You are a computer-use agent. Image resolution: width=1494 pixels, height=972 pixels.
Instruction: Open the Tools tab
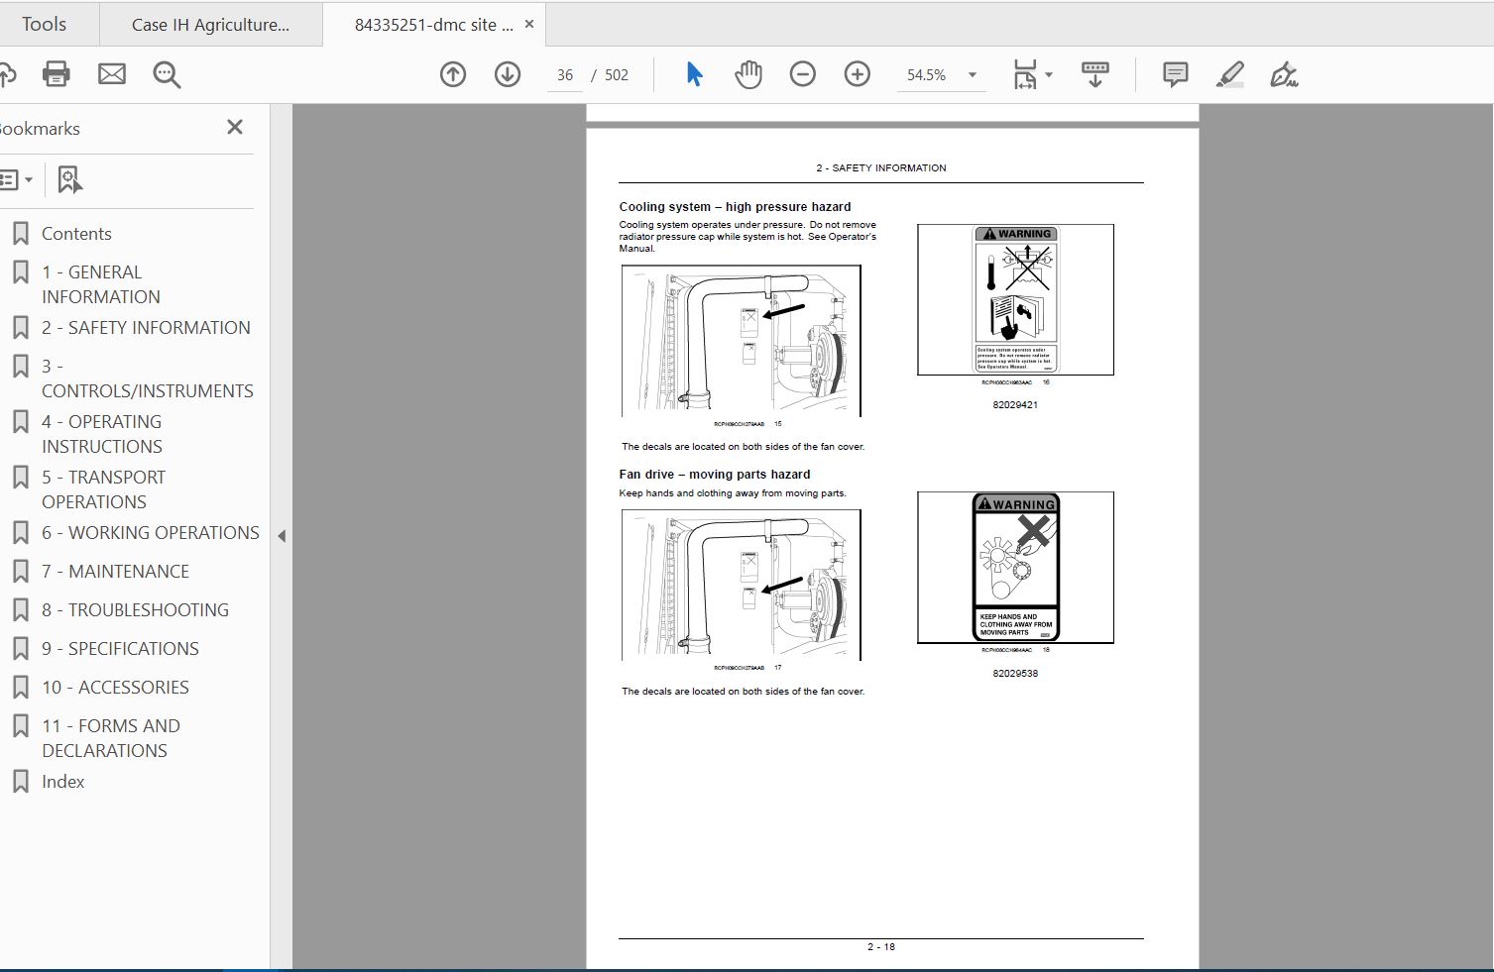coord(44,24)
